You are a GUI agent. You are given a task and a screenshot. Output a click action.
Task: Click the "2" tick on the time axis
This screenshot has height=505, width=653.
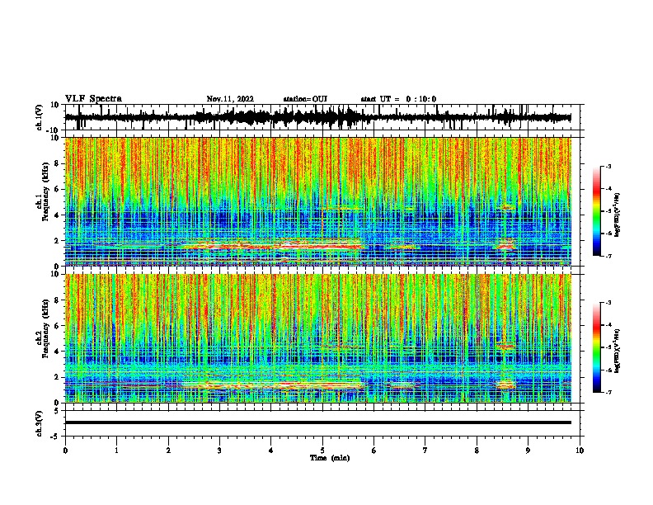pos(168,451)
